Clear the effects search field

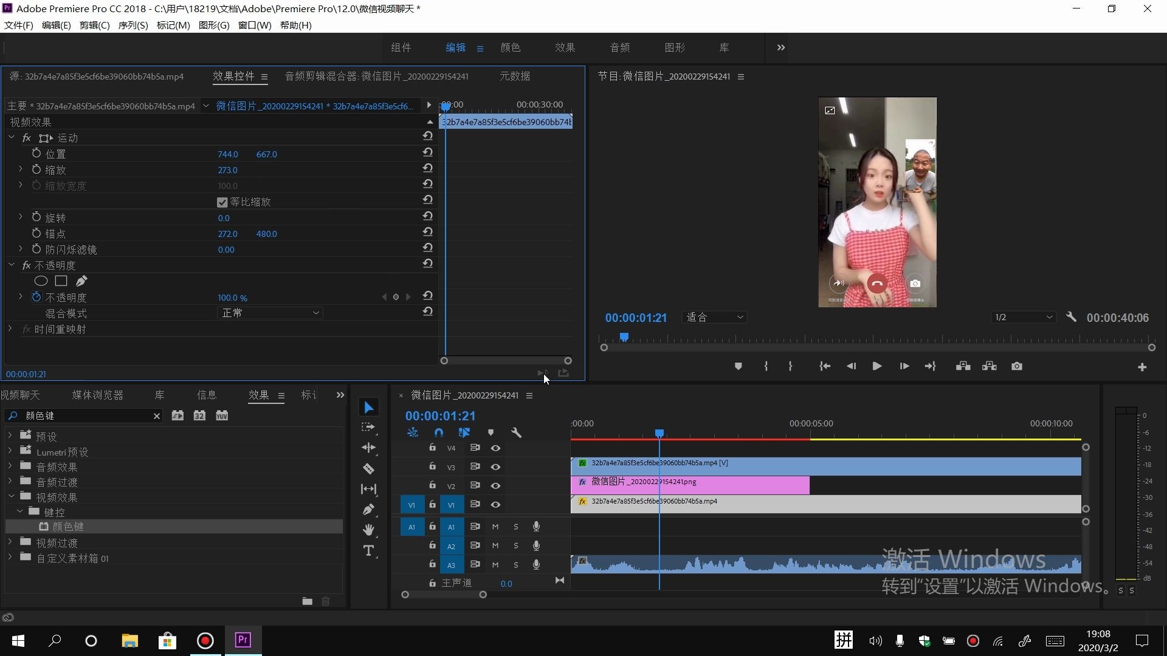157,416
